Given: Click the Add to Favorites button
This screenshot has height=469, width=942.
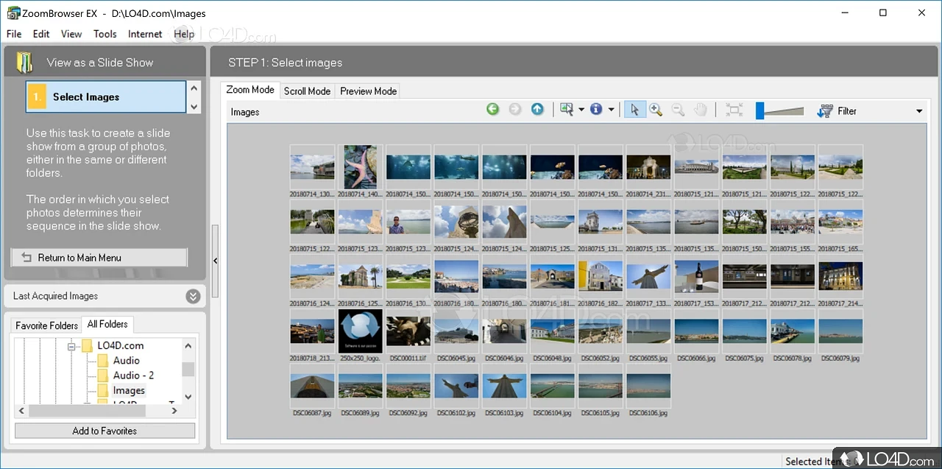Looking at the screenshot, I should [105, 431].
